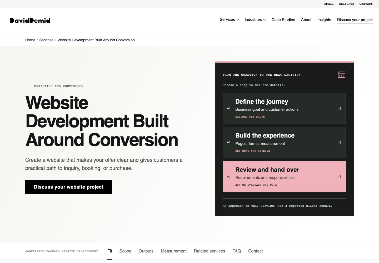Screen dimensions: 379x263
Task: Click the Email link in top bar
Action: (329, 4)
